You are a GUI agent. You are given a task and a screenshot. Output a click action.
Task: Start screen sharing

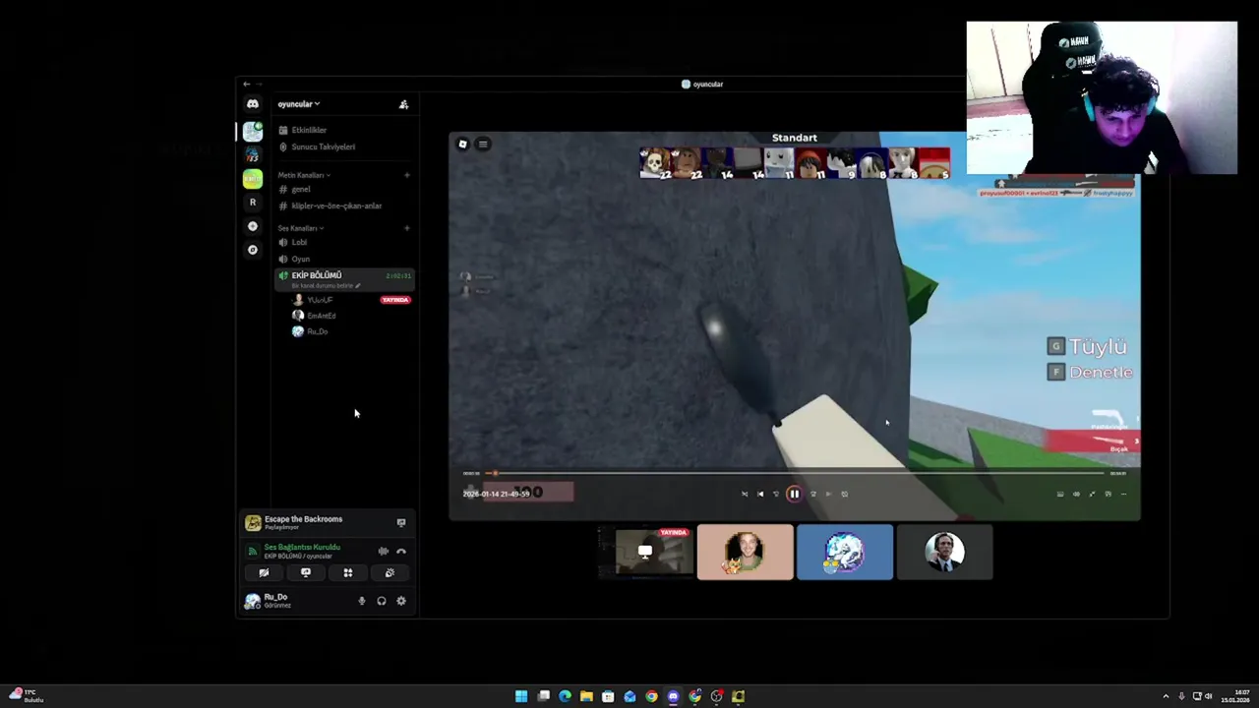tap(306, 572)
